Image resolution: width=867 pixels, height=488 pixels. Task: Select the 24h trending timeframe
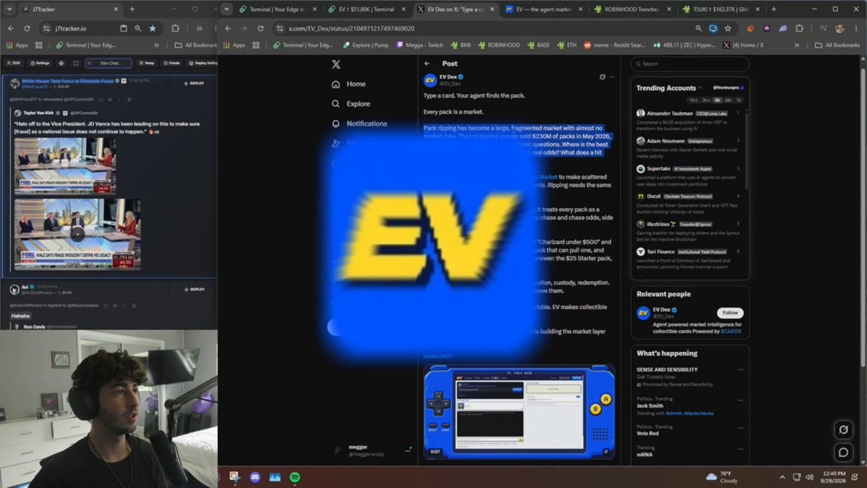(x=728, y=100)
